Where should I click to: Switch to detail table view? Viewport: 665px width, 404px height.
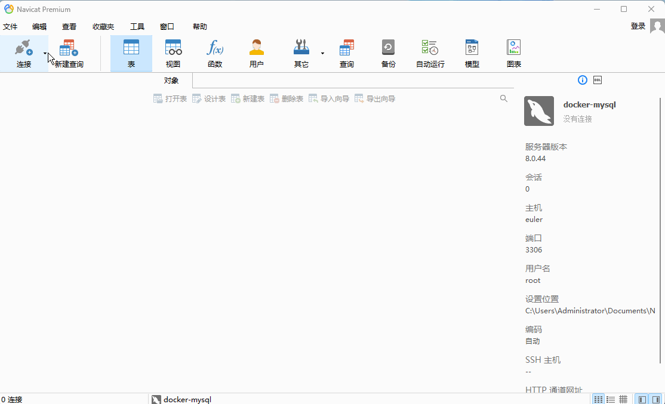[623, 399]
